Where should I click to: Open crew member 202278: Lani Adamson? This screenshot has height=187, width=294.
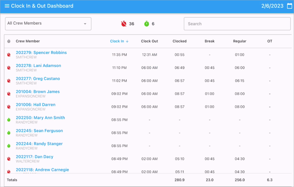tap(38, 66)
